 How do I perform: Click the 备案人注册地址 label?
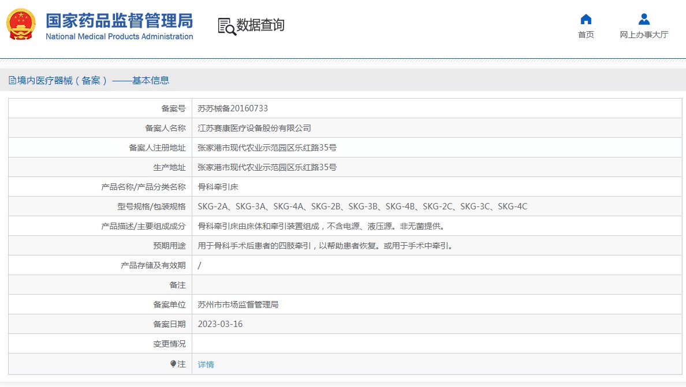(157, 148)
